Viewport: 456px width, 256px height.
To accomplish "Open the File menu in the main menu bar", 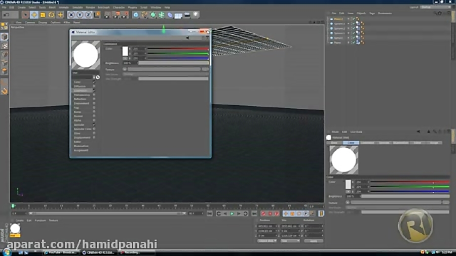I will coord(4,7).
